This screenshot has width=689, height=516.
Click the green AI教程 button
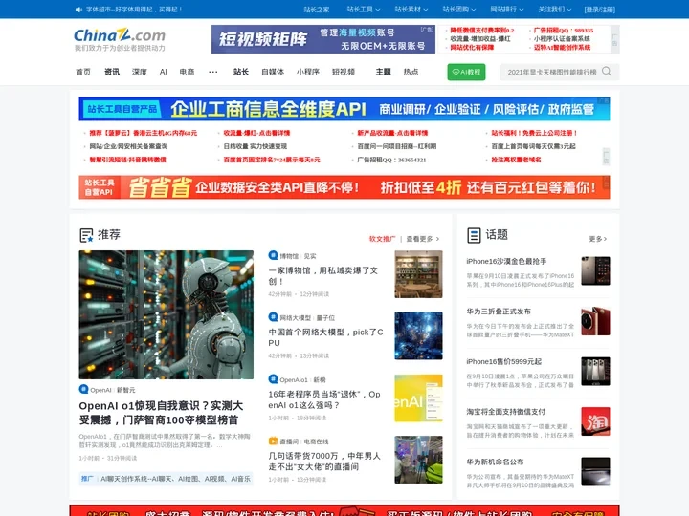(466, 72)
